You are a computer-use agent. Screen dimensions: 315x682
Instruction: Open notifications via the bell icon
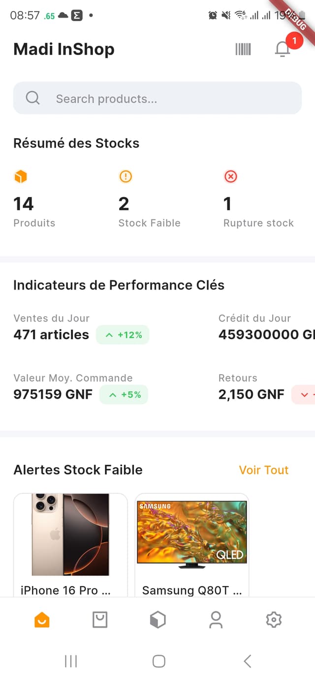tap(282, 49)
